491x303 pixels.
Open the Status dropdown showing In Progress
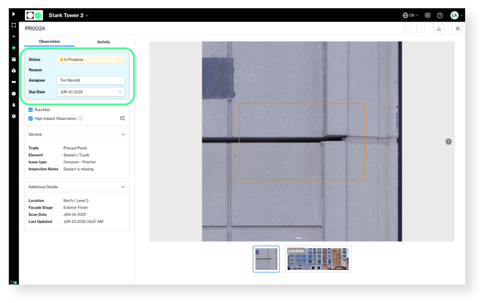click(91, 60)
